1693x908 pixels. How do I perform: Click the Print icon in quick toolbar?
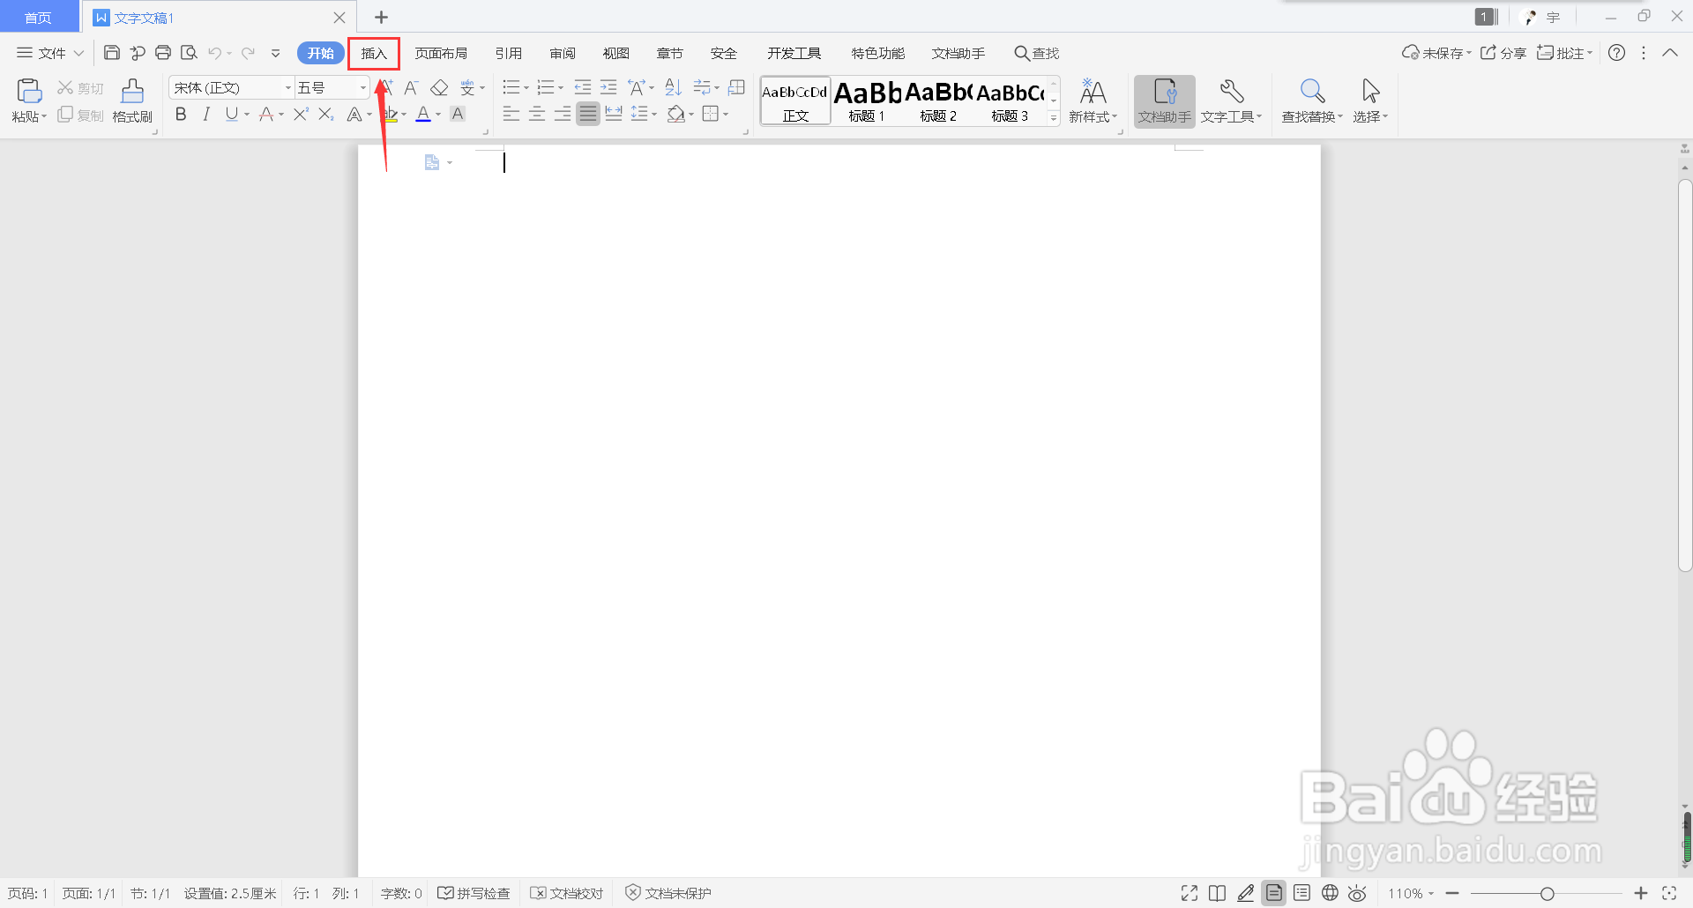coord(163,53)
